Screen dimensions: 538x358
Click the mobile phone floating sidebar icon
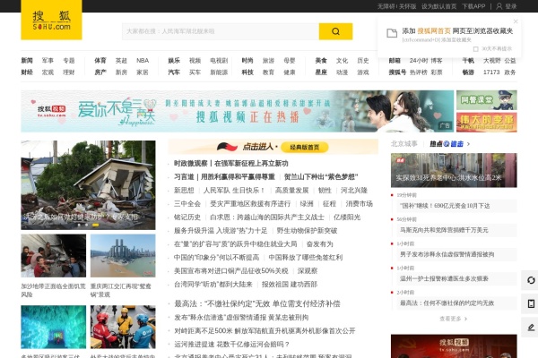tap(531, 303)
